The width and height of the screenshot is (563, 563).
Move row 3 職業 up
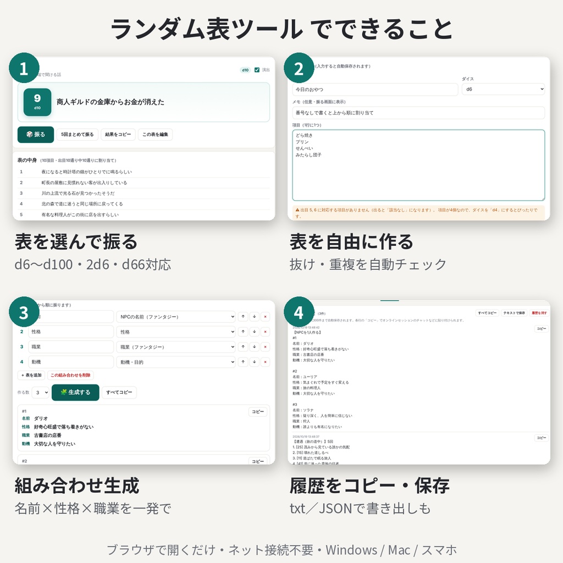pyautogui.click(x=243, y=347)
